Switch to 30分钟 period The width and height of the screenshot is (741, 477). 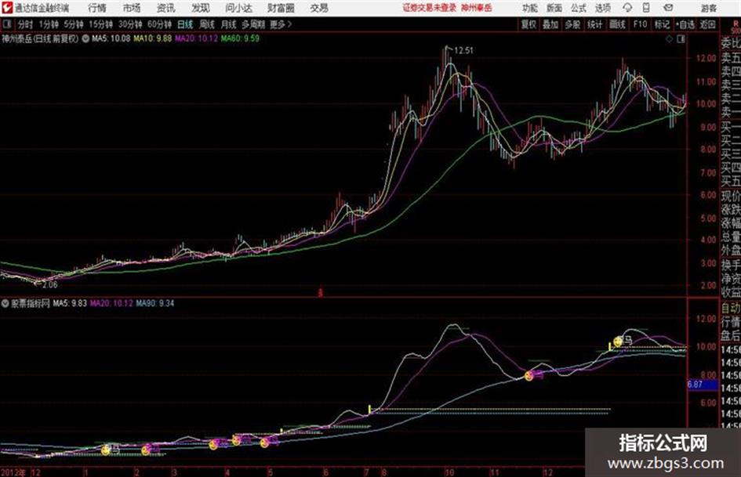click(130, 24)
